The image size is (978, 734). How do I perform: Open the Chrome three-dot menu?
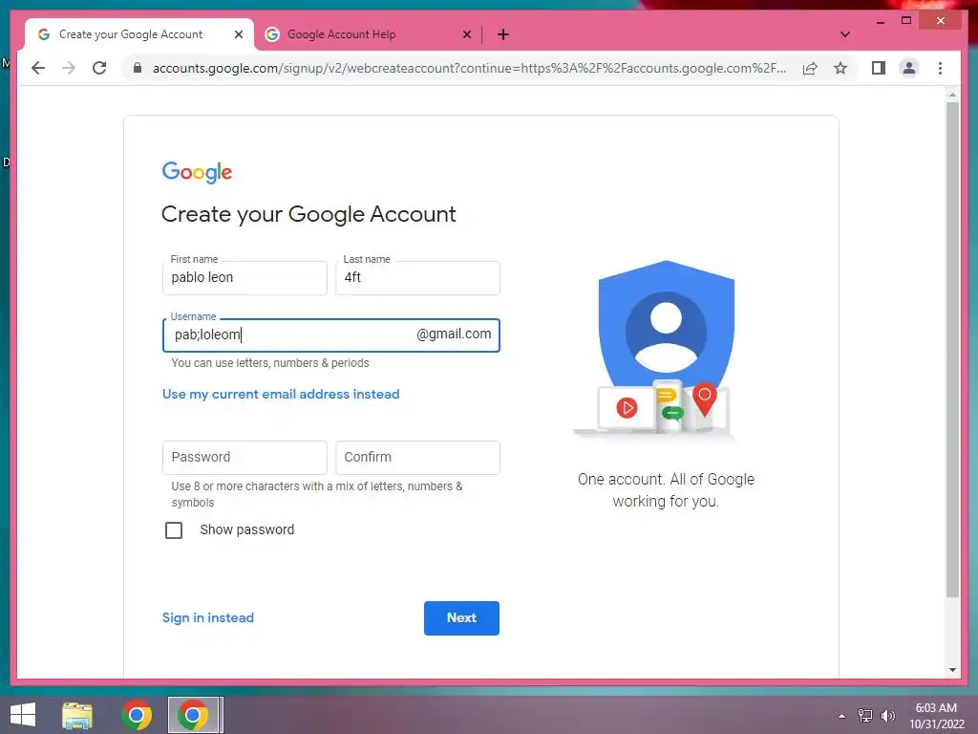(x=940, y=68)
